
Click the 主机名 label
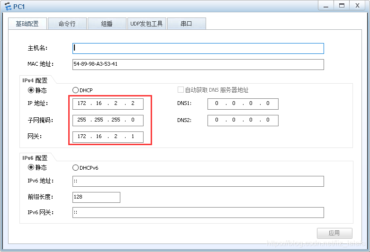[37, 48]
